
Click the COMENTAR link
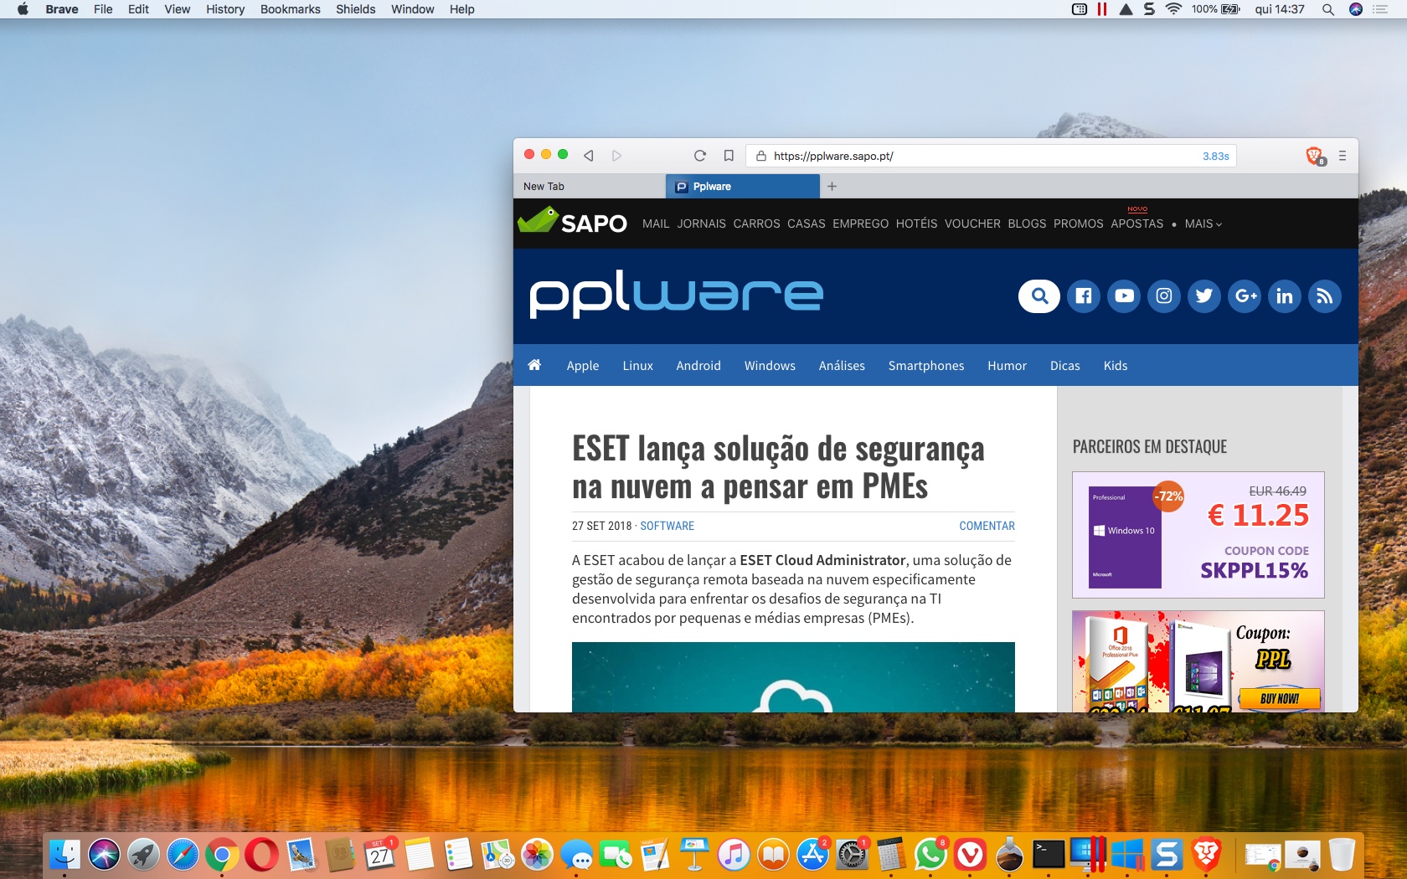click(987, 526)
